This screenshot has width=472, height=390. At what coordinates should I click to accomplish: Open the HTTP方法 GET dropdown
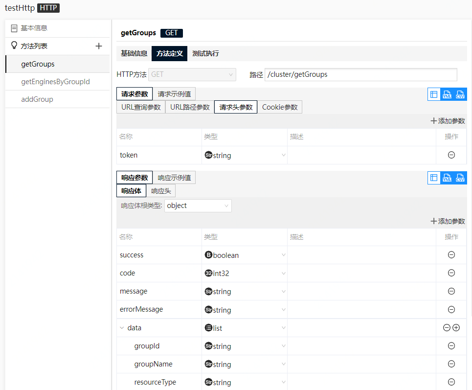point(192,74)
